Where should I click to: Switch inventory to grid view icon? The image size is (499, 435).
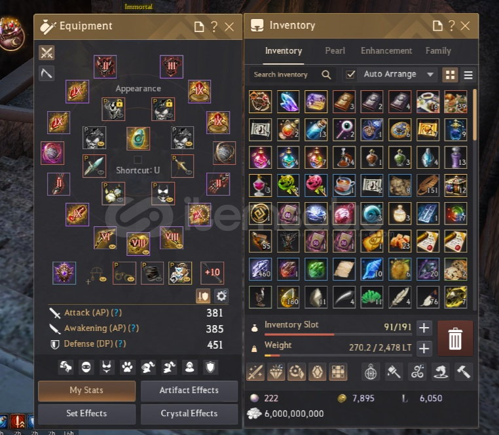tap(450, 75)
